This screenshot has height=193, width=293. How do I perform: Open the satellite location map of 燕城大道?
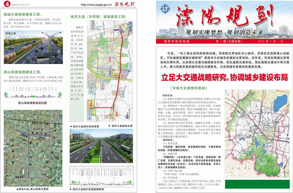click(x=33, y=148)
